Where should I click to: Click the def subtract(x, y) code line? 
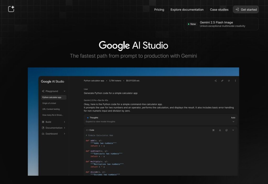tap(97, 151)
